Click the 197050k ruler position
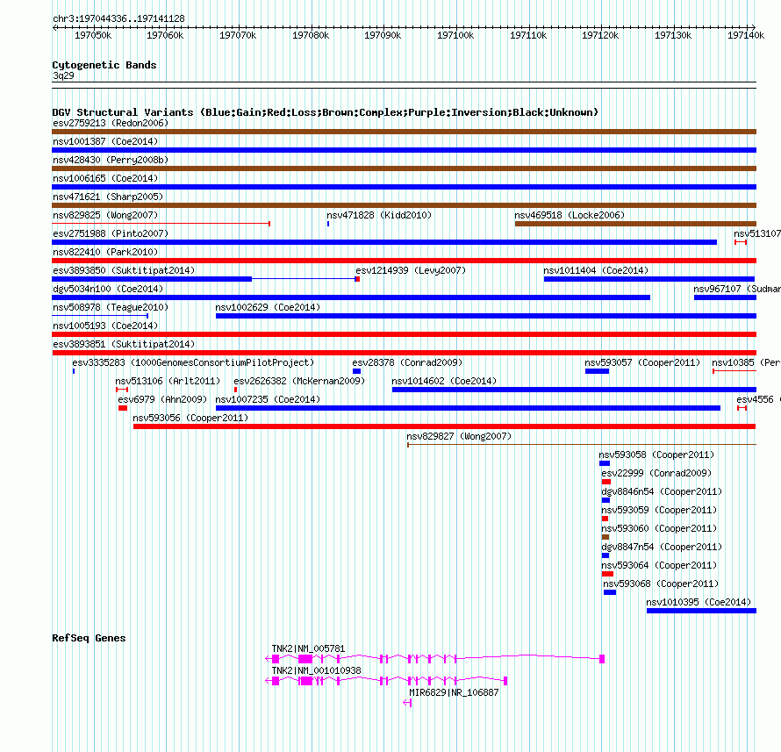The width and height of the screenshot is (781, 752). point(93,35)
